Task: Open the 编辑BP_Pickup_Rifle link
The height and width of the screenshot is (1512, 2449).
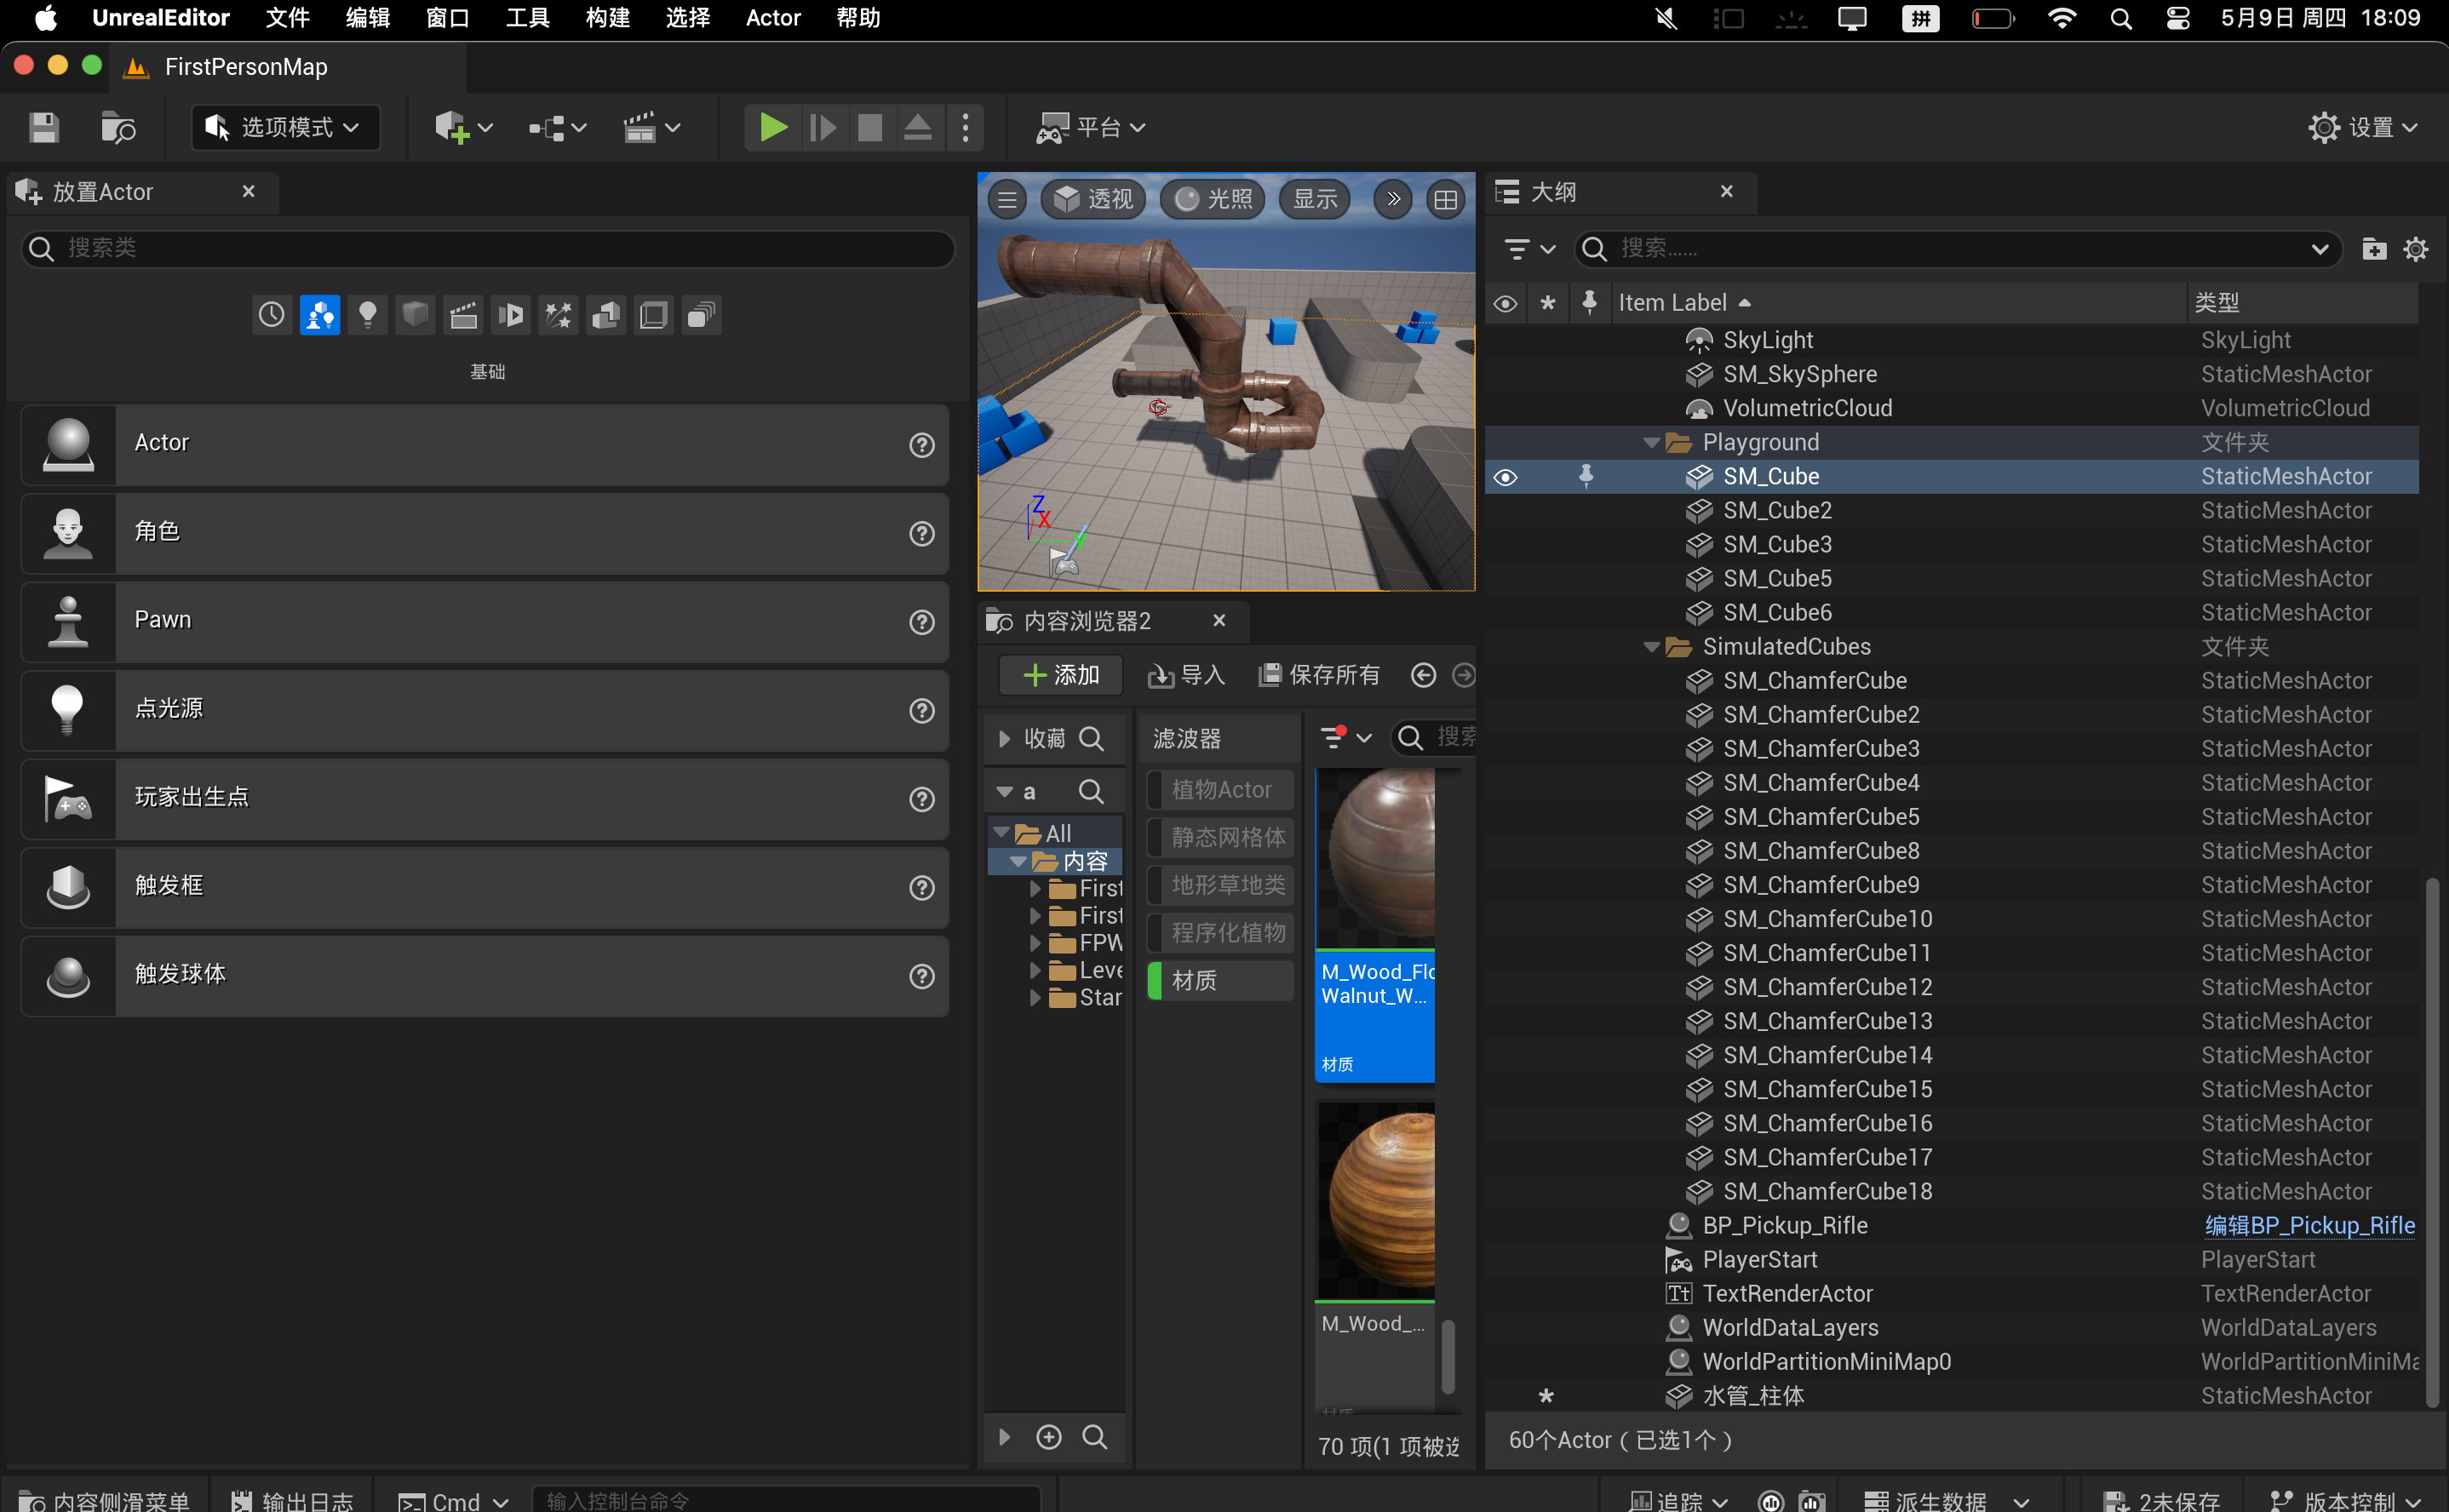Action: click(x=2309, y=1226)
